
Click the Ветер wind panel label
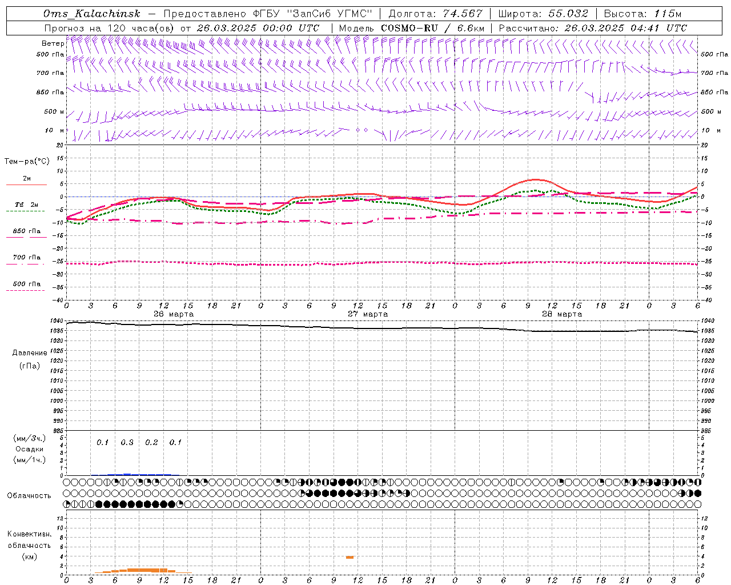pyautogui.click(x=53, y=43)
